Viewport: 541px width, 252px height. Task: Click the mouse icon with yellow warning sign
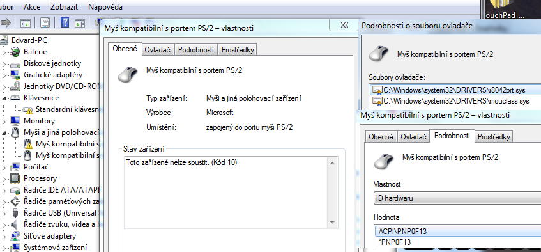pos(28,144)
